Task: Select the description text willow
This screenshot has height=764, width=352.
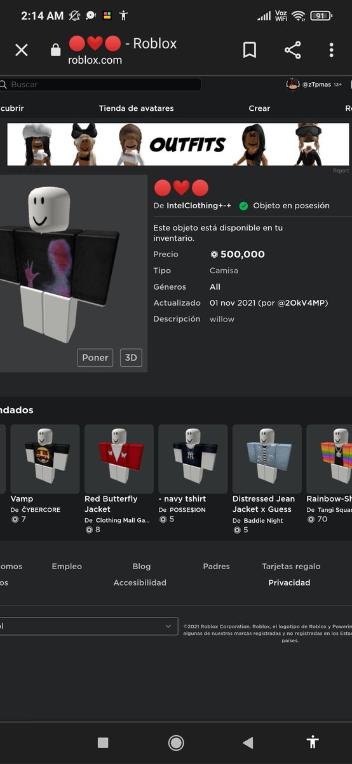Action: (222, 319)
